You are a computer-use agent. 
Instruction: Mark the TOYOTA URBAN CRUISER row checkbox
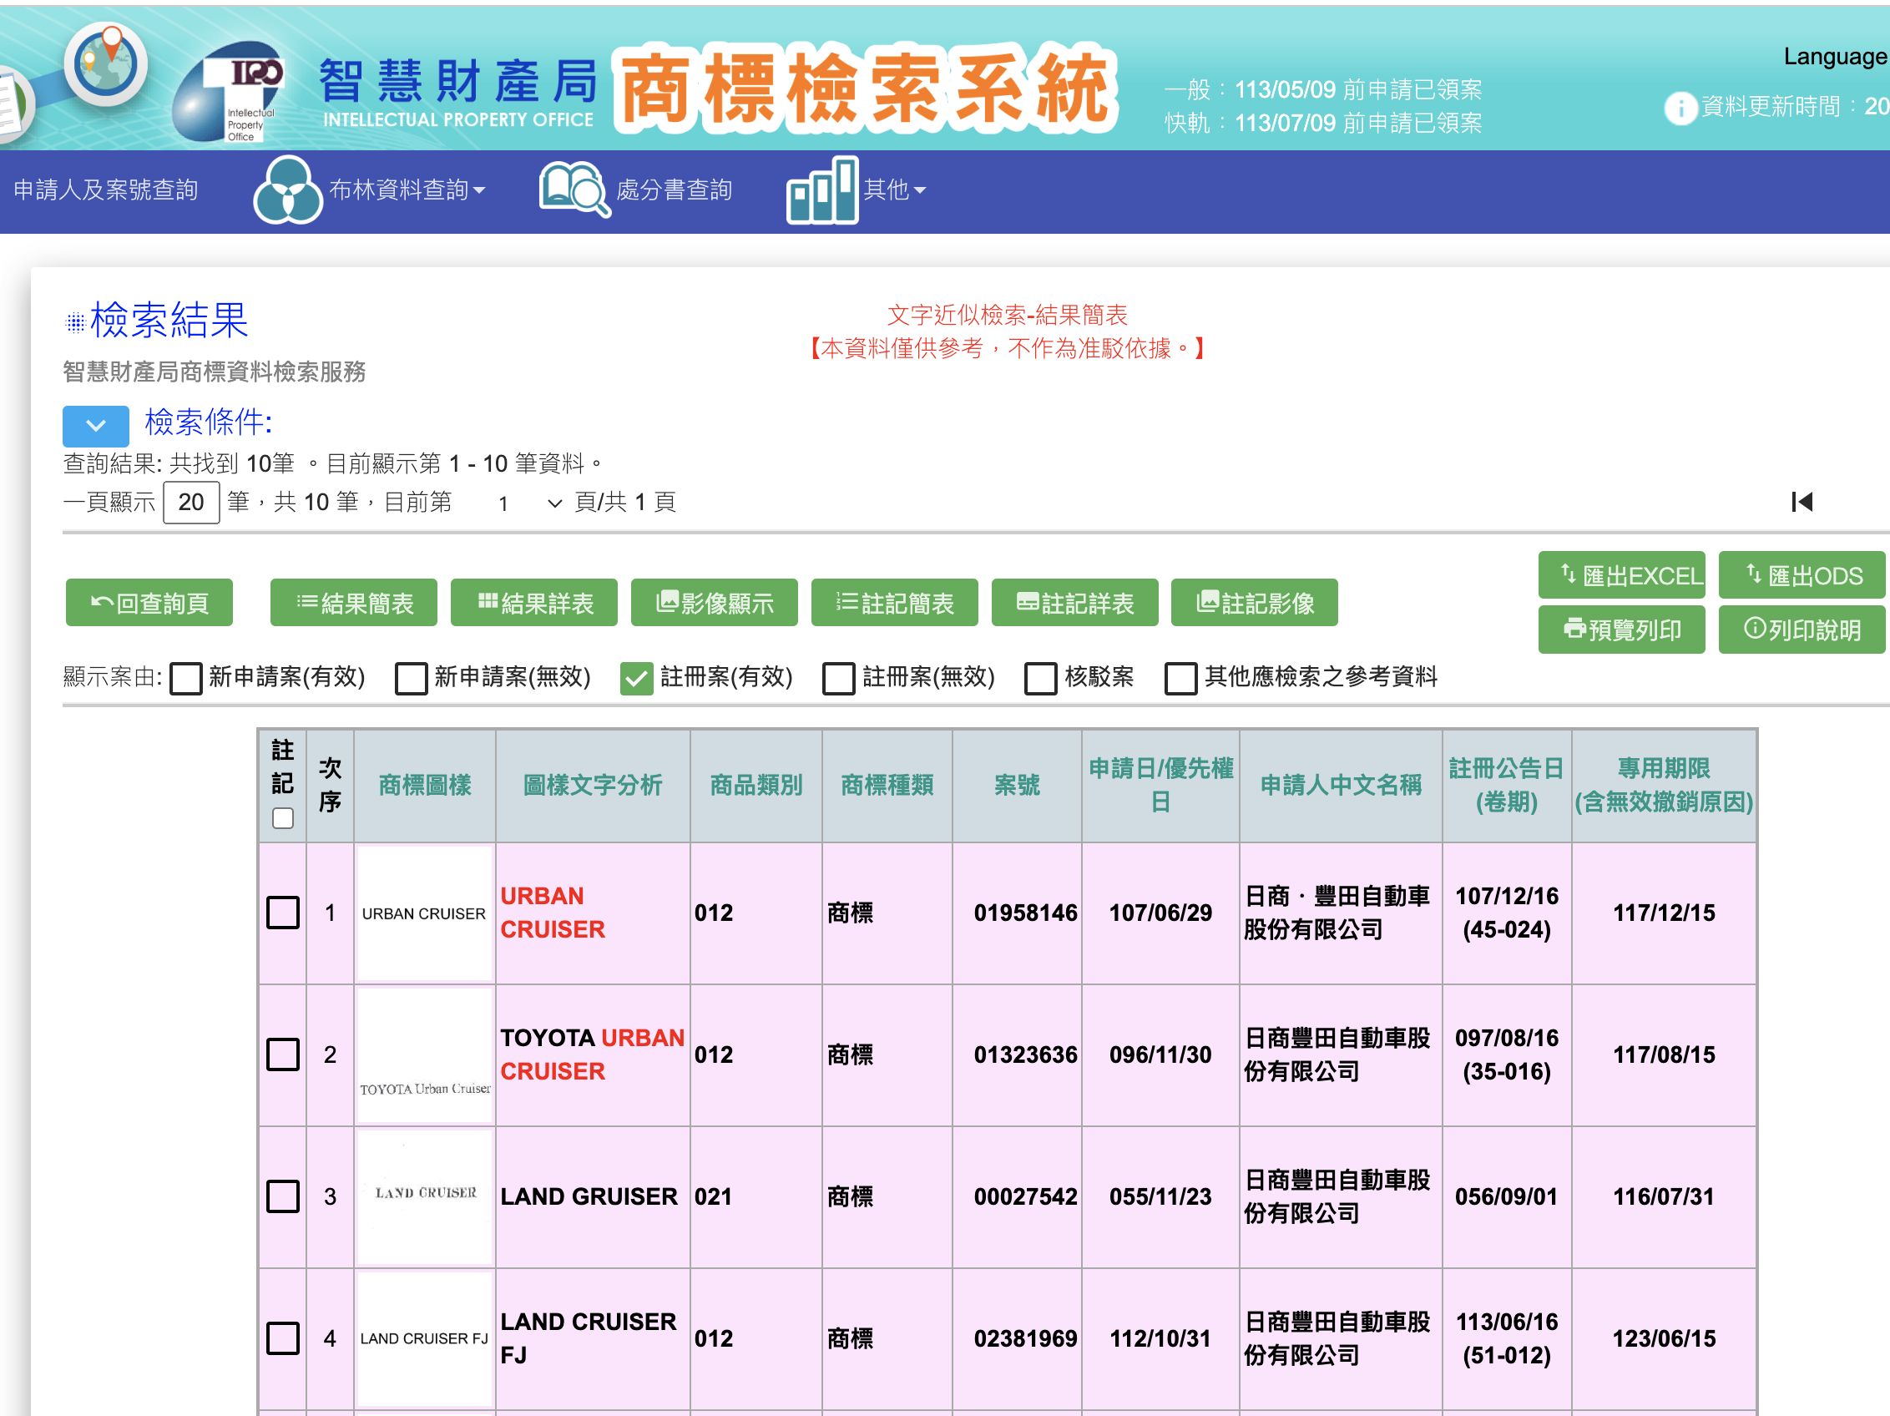[x=283, y=1054]
